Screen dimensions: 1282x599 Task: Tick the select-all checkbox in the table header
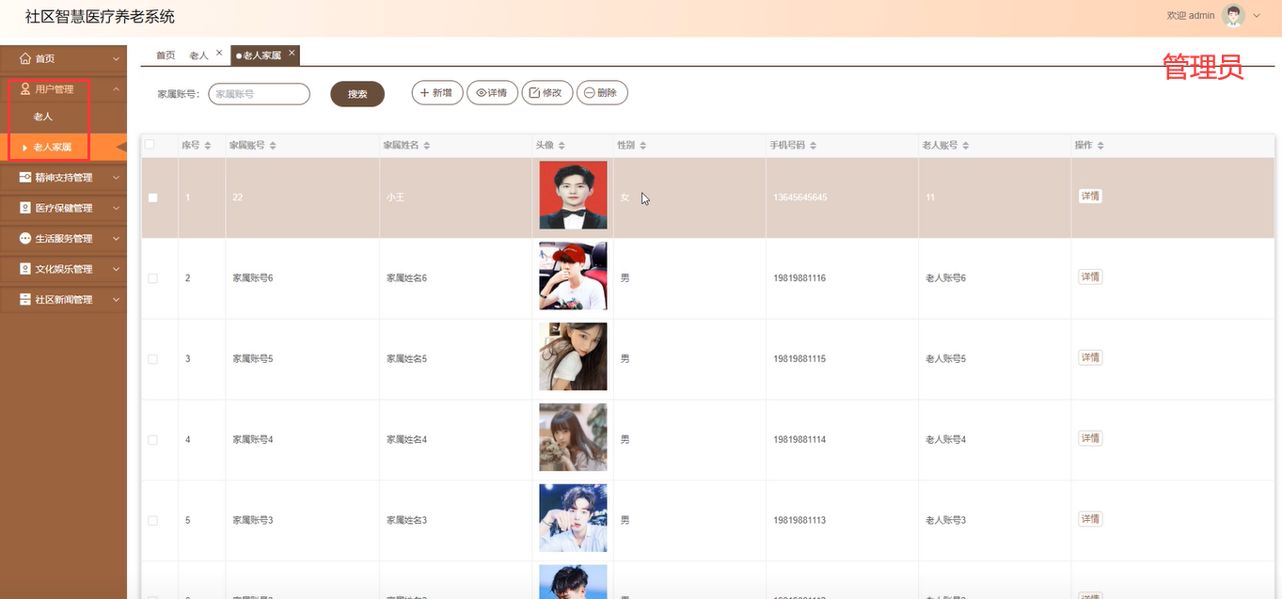[150, 145]
